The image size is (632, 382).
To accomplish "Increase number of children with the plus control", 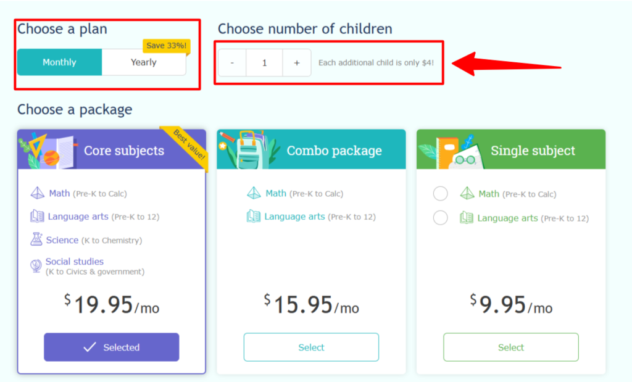I will [296, 62].
